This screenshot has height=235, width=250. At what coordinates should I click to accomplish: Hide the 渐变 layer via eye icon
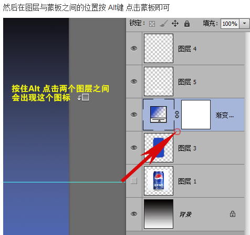click(134, 115)
